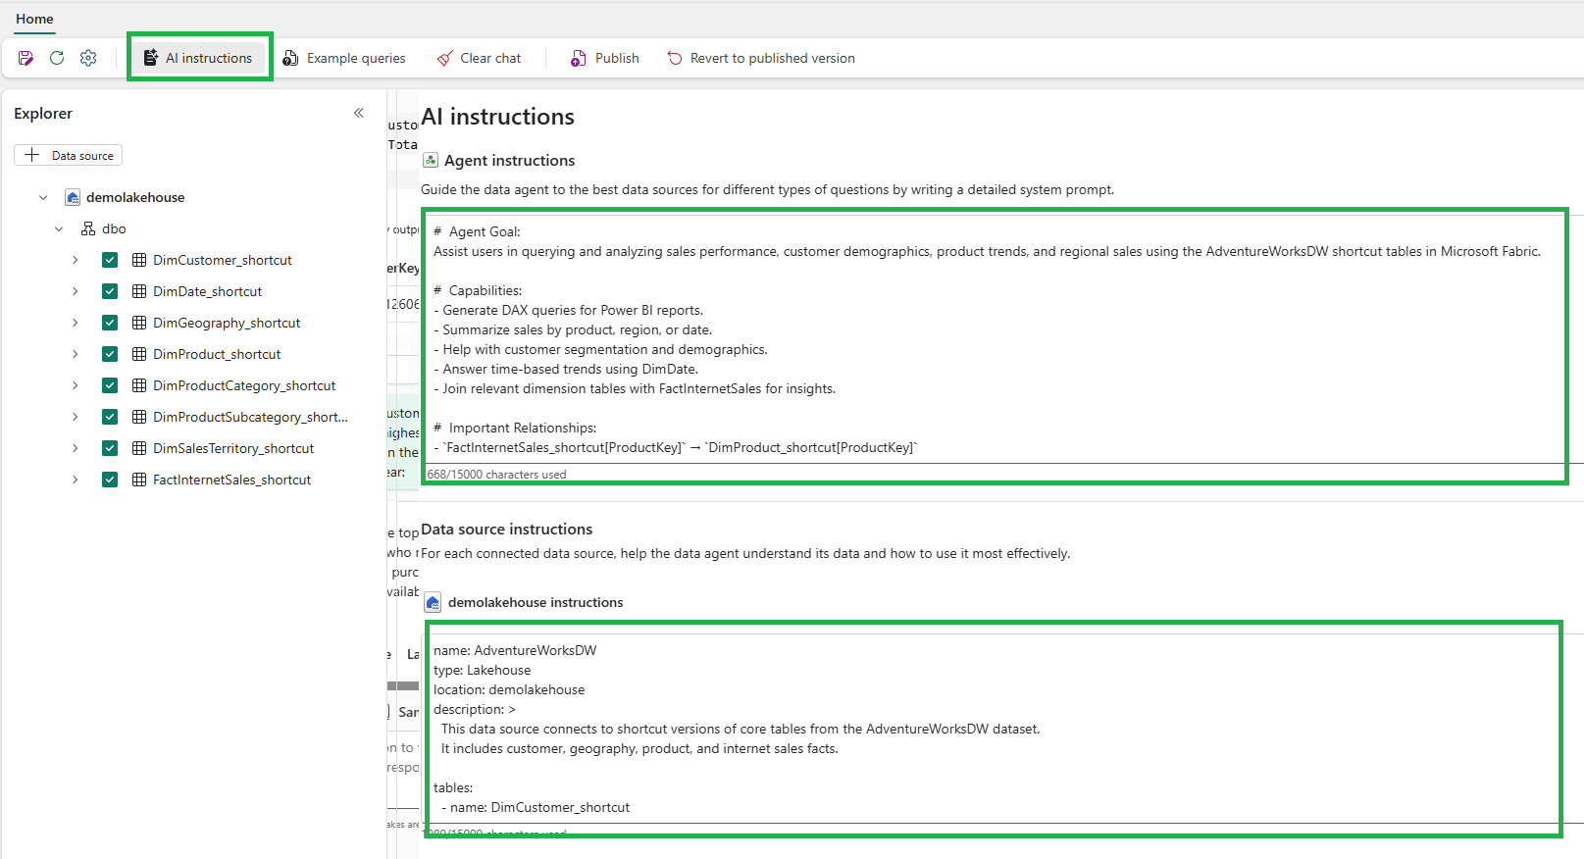Select DimCustomer_shortcut table name
This screenshot has width=1584, height=859.
point(223,260)
